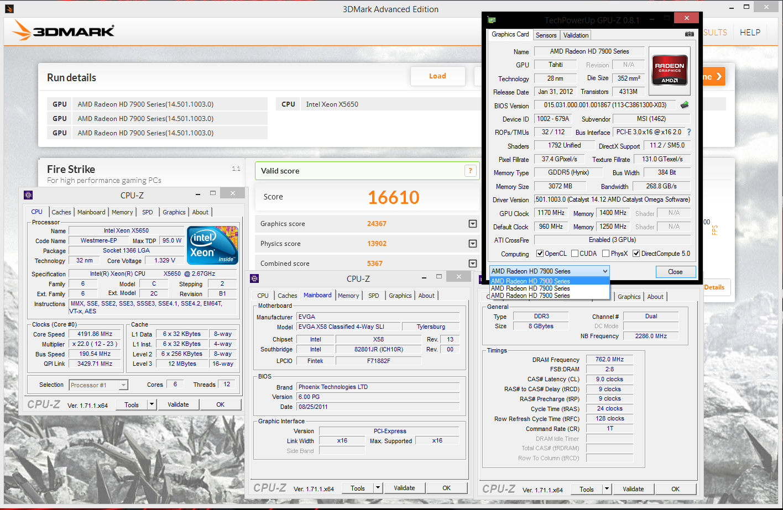Click OK in CPU-Z CPU window
783x510 pixels.
(221, 404)
